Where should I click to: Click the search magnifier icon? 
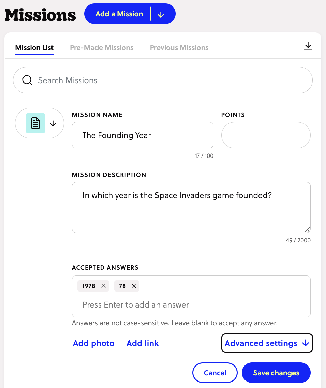tap(27, 80)
